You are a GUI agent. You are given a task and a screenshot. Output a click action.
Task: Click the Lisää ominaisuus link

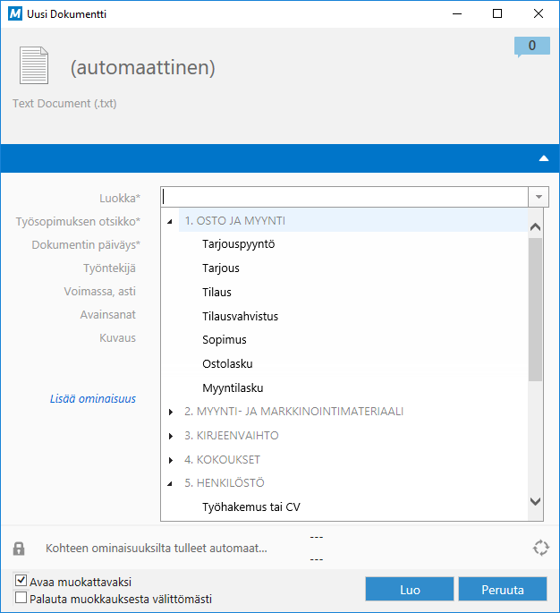92,398
